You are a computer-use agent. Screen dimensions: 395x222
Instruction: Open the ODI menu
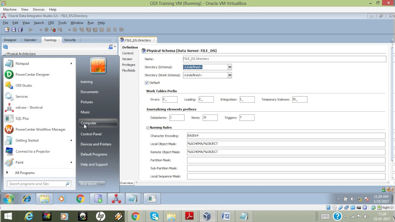pos(51,23)
